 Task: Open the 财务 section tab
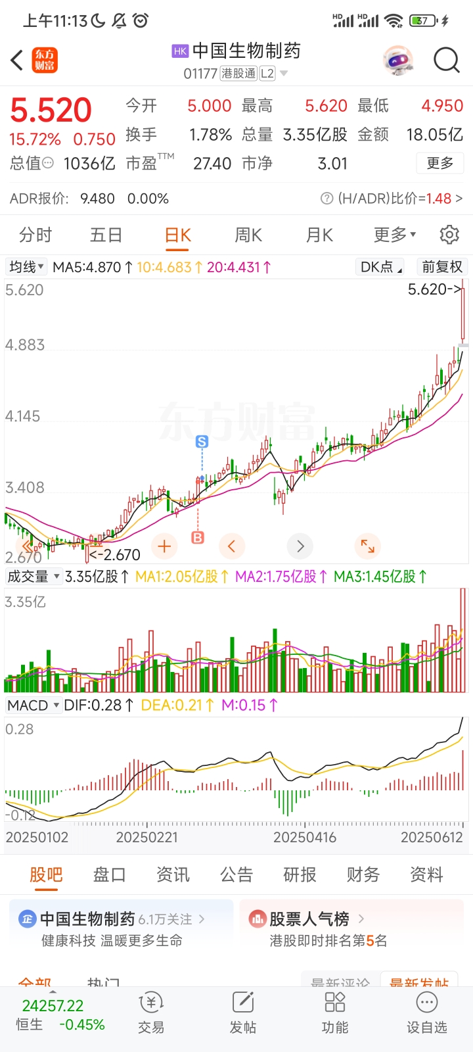point(363,874)
